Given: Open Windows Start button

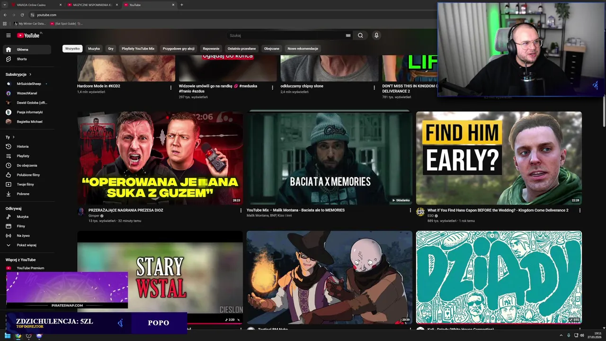Looking at the screenshot, I should pyautogui.click(x=8, y=336).
